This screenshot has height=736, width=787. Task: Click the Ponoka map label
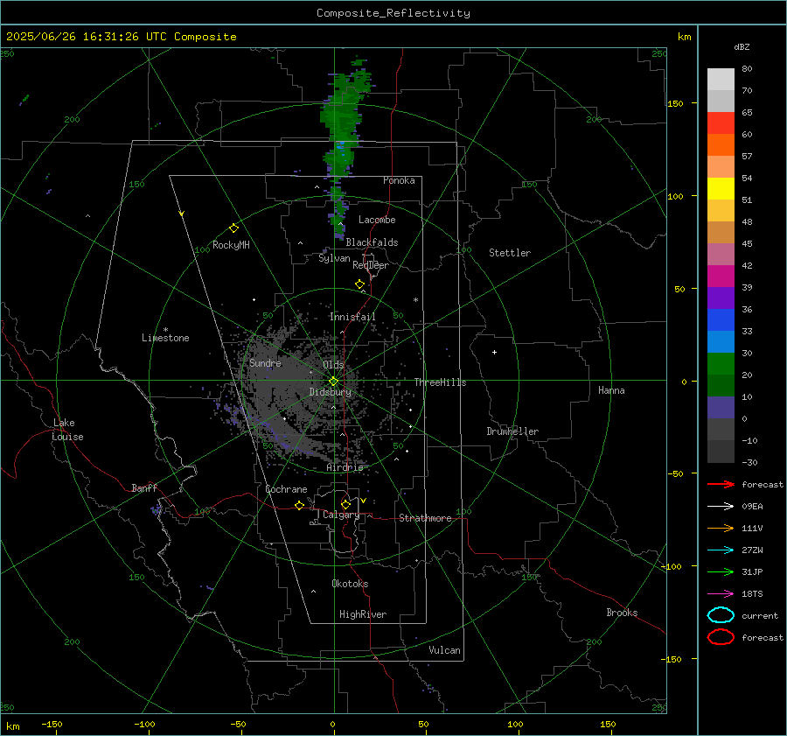coord(399,180)
